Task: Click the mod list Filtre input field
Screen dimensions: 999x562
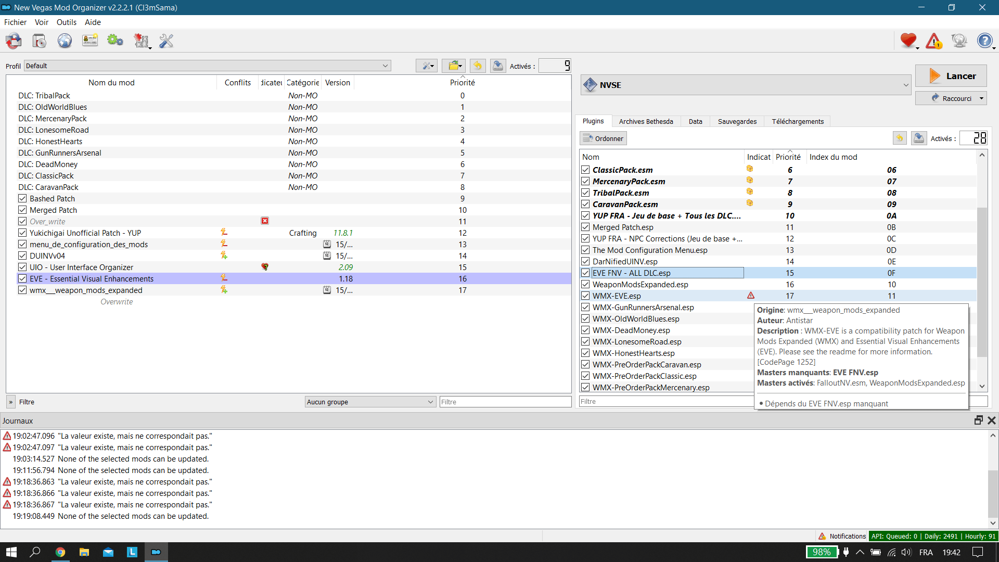Action: 505,402
